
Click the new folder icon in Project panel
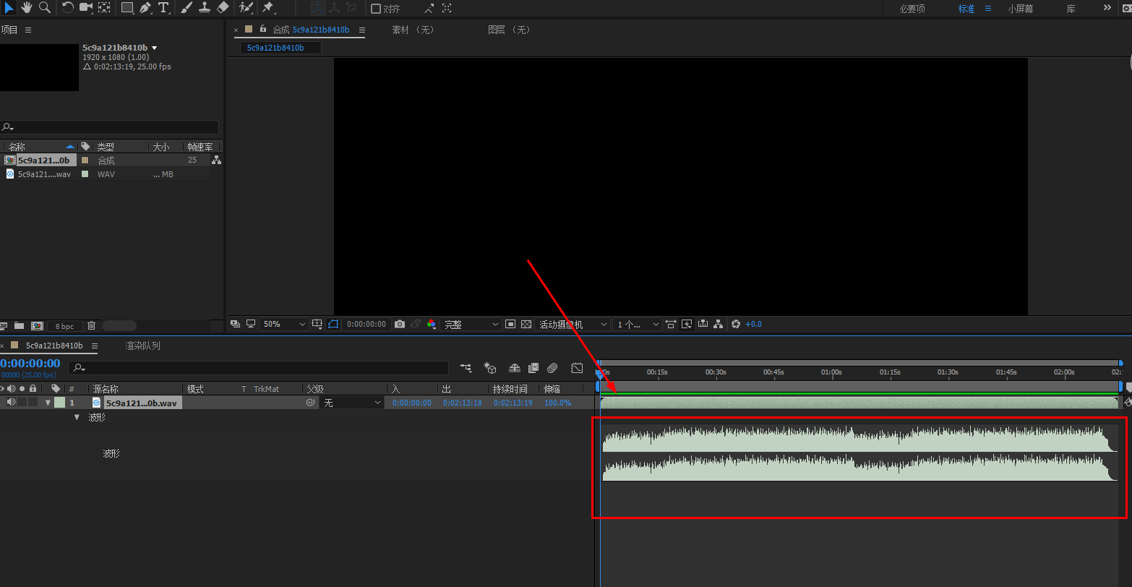click(20, 326)
